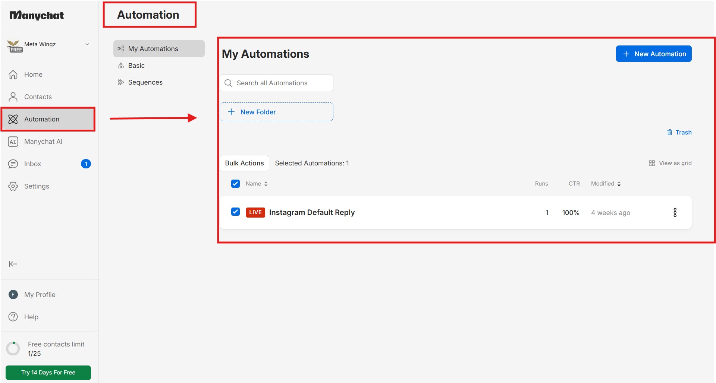Click the Home house icon

pyautogui.click(x=13, y=75)
